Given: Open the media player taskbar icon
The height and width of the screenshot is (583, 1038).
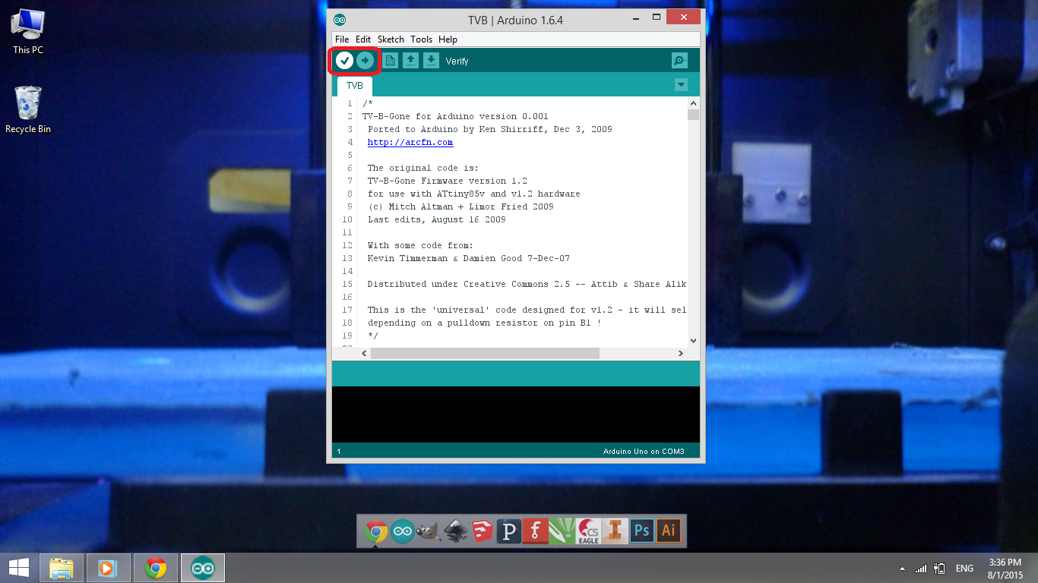Looking at the screenshot, I should click(109, 568).
